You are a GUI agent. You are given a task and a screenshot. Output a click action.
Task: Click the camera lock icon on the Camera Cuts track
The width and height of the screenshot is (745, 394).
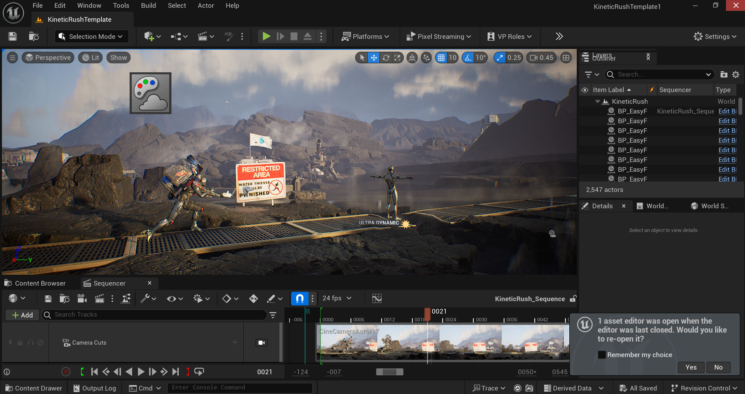click(262, 342)
